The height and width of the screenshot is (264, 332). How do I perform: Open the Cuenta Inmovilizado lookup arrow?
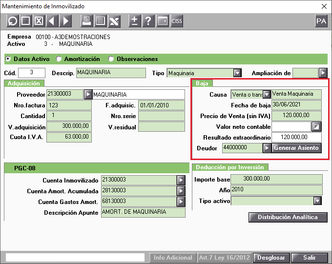coord(181,181)
